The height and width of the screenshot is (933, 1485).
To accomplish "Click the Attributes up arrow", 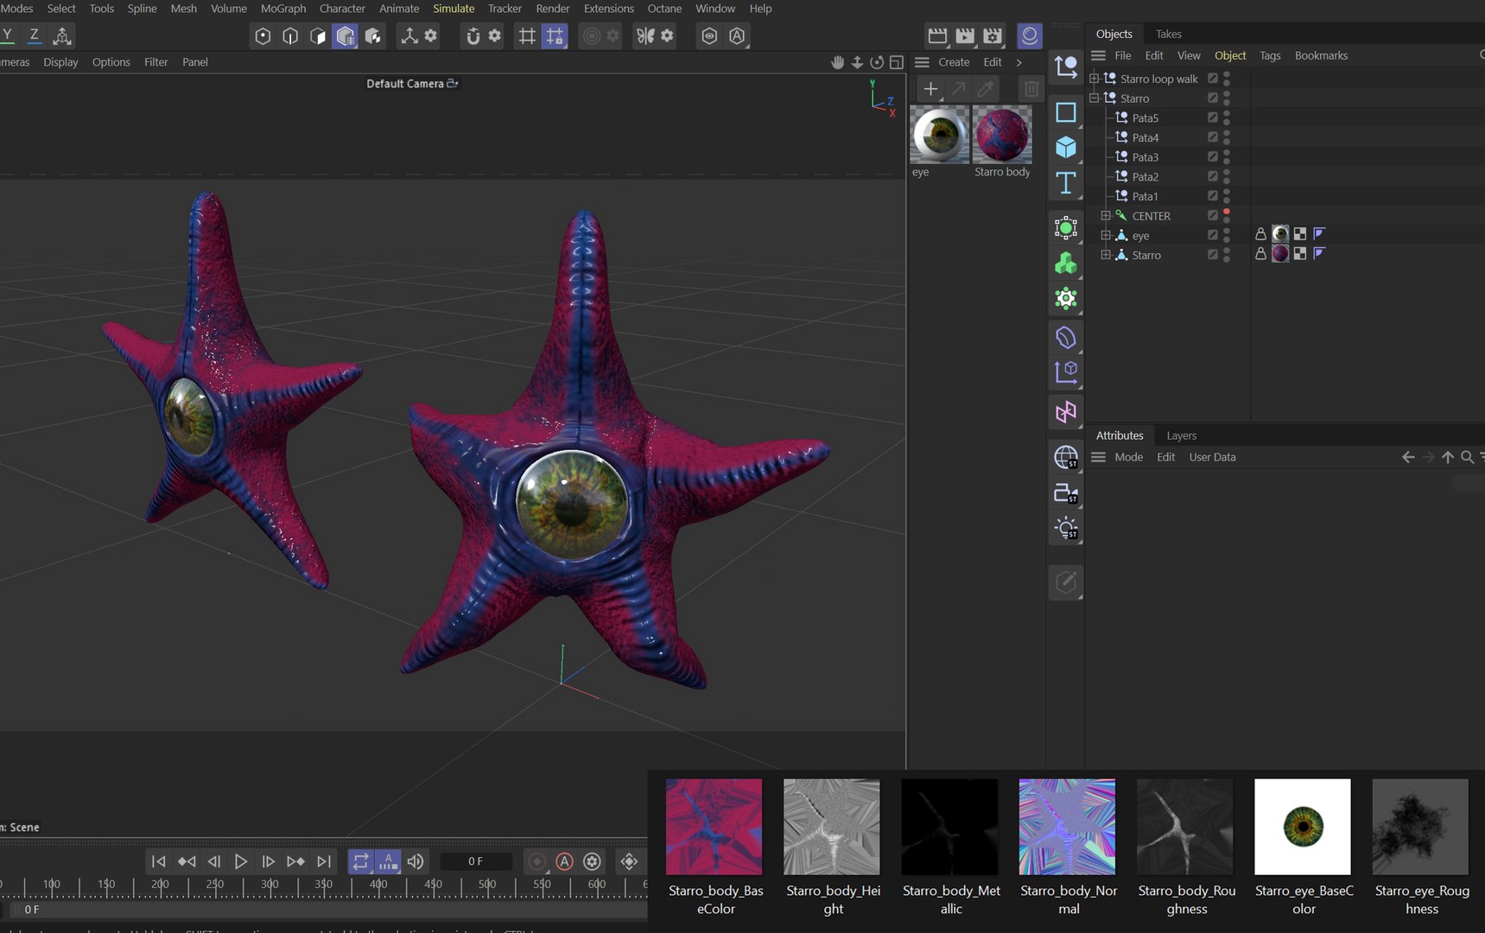I will (1448, 457).
